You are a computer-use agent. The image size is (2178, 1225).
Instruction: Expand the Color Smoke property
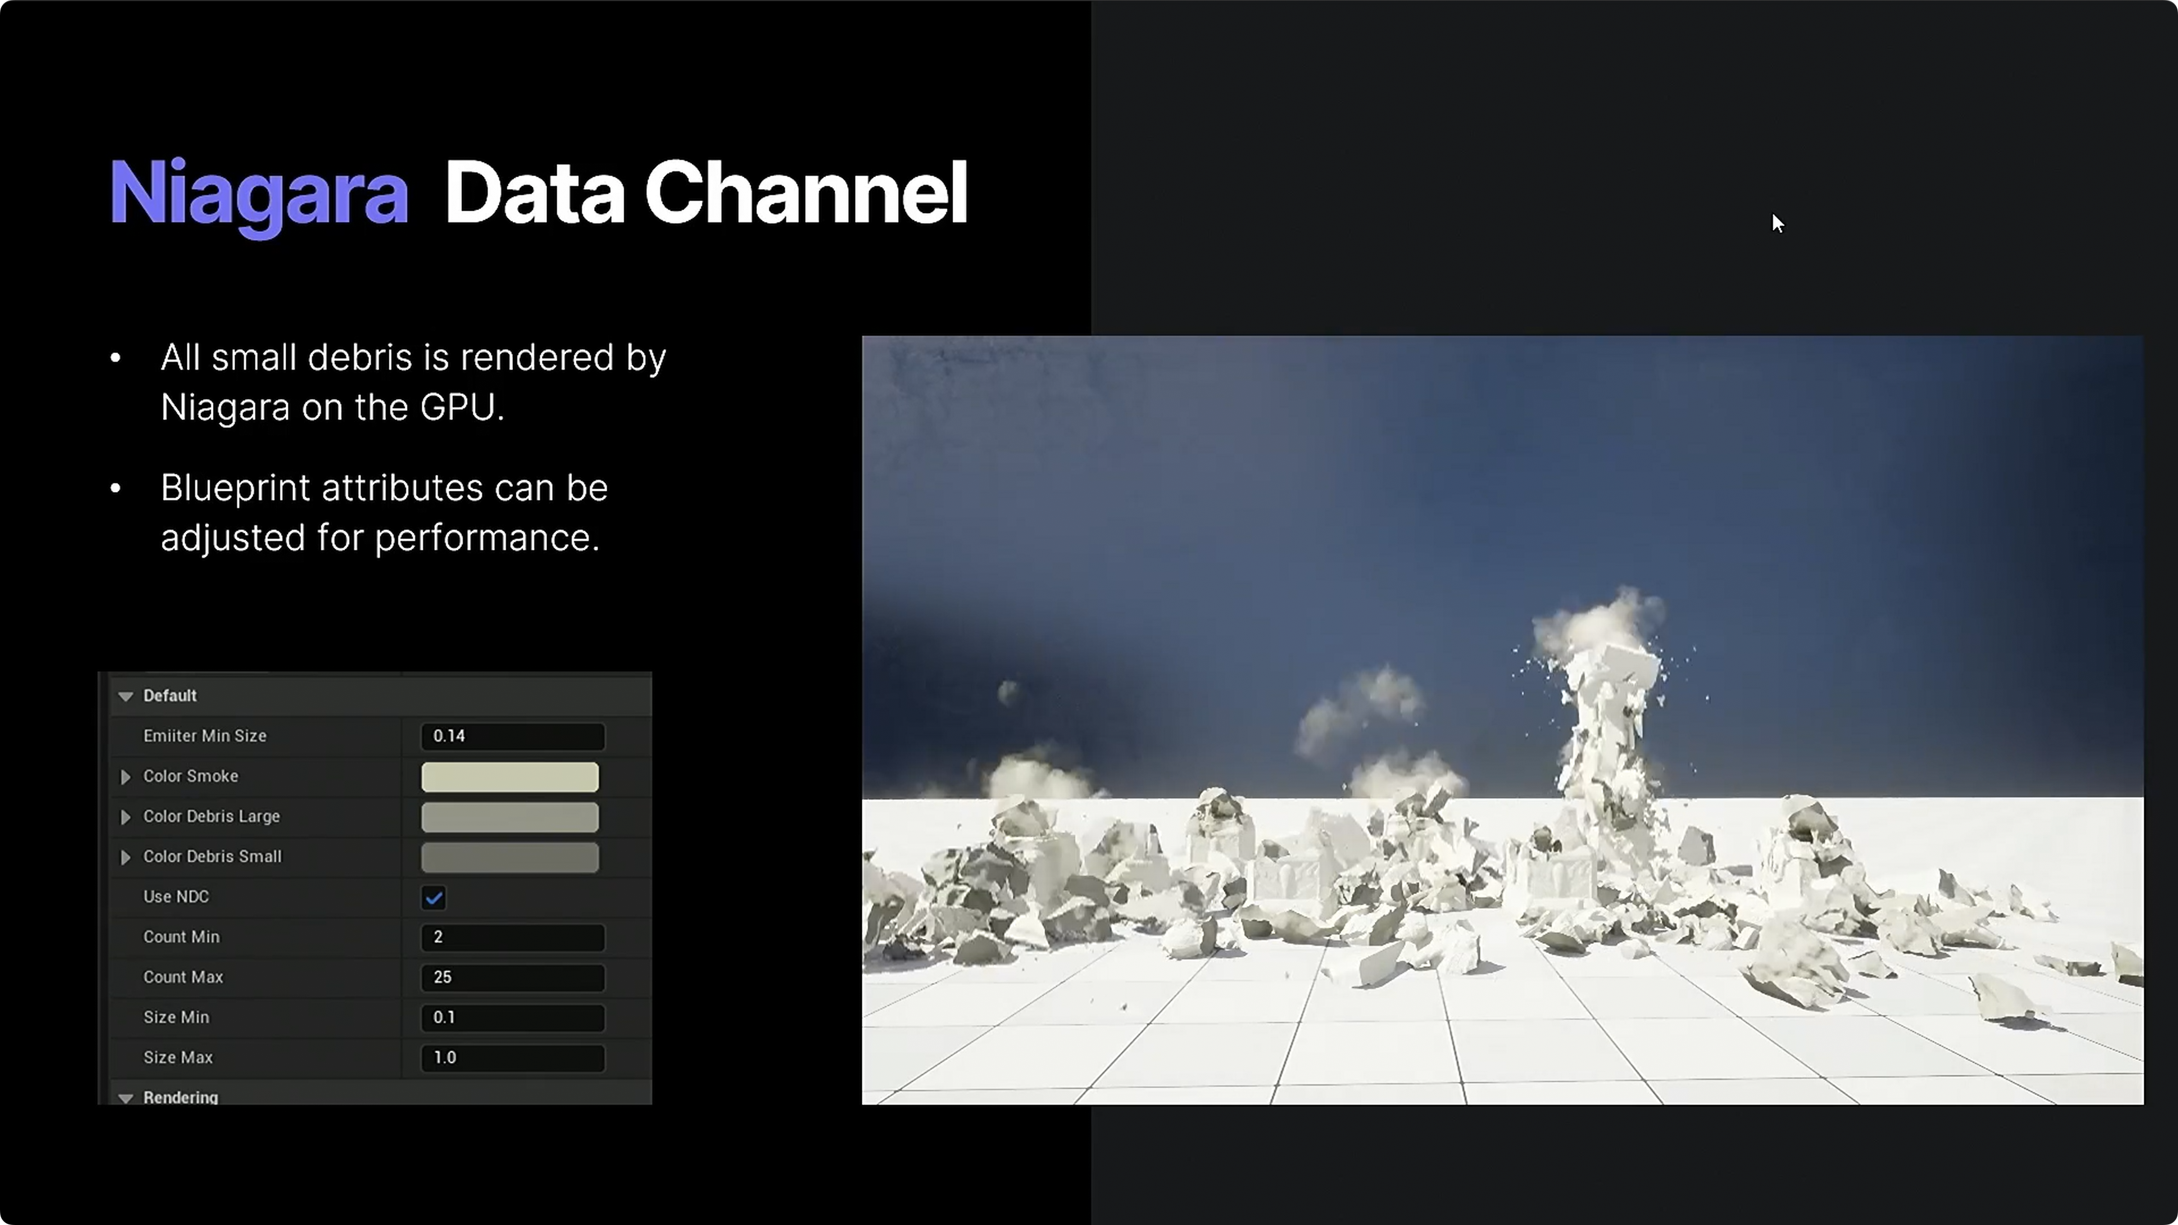[x=126, y=777]
